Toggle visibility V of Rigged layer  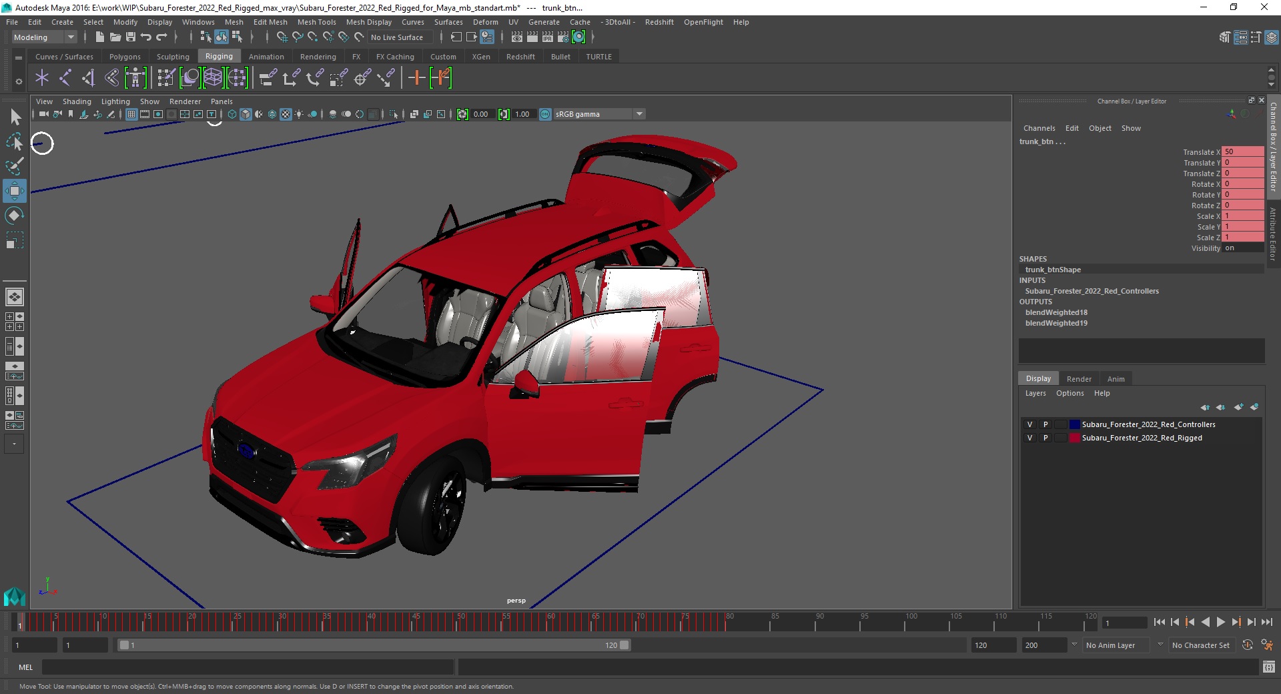(x=1029, y=438)
